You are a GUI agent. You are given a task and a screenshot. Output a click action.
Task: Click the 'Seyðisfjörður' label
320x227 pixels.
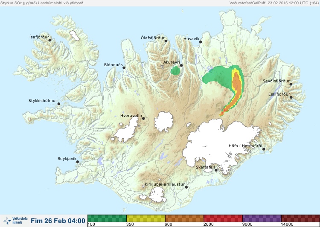point(276,81)
